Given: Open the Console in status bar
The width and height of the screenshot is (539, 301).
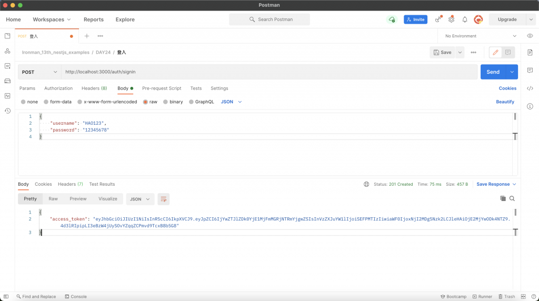Looking at the screenshot, I should coord(76,297).
